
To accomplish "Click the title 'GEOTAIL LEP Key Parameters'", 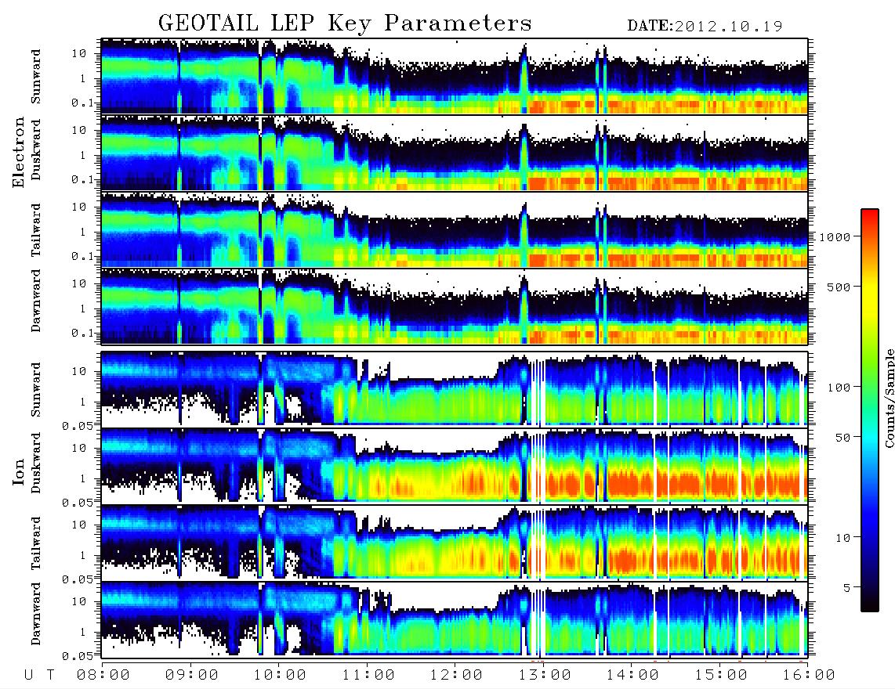I will 345,23.
